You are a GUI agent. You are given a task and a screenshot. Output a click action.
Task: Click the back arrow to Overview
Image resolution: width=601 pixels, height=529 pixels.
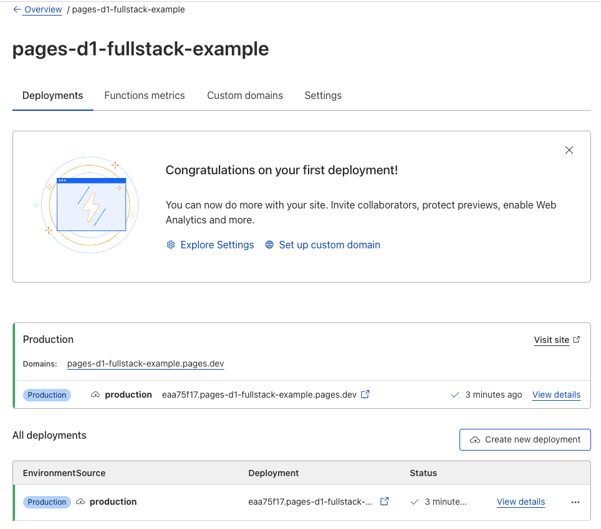(17, 10)
